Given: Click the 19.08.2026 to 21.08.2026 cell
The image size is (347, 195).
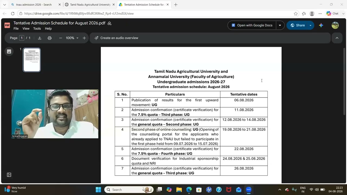Looking at the screenshot, I should click(x=244, y=136).
